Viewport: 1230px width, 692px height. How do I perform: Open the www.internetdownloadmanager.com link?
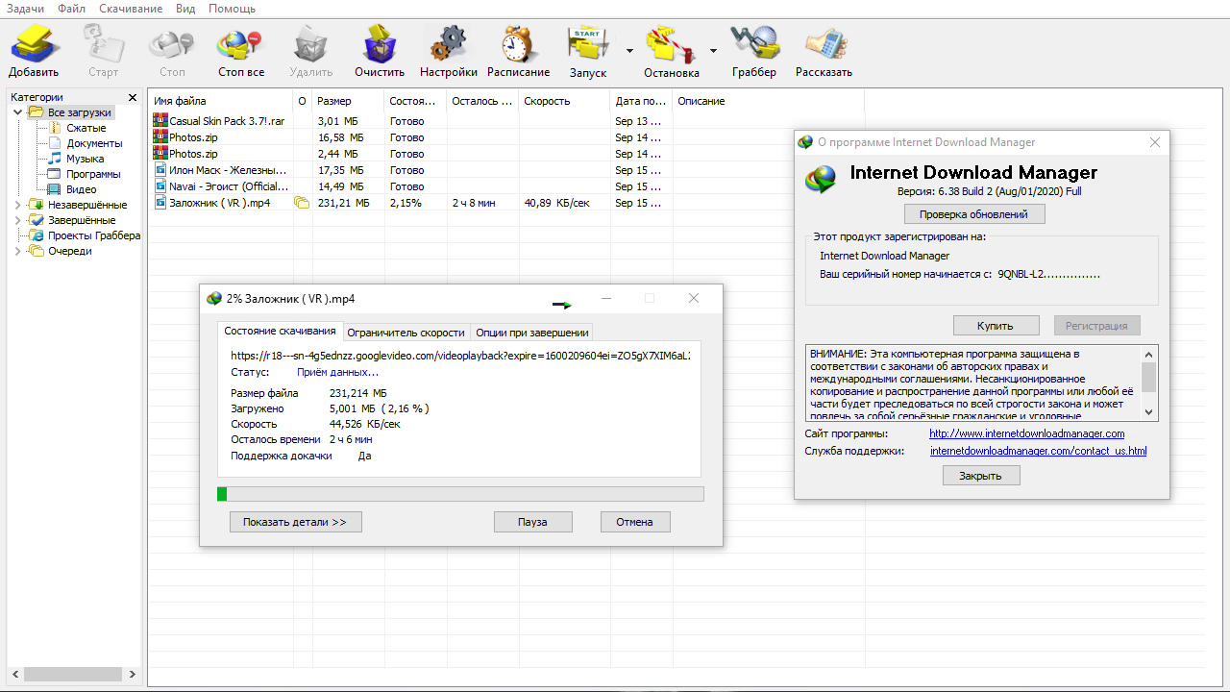tap(1027, 433)
